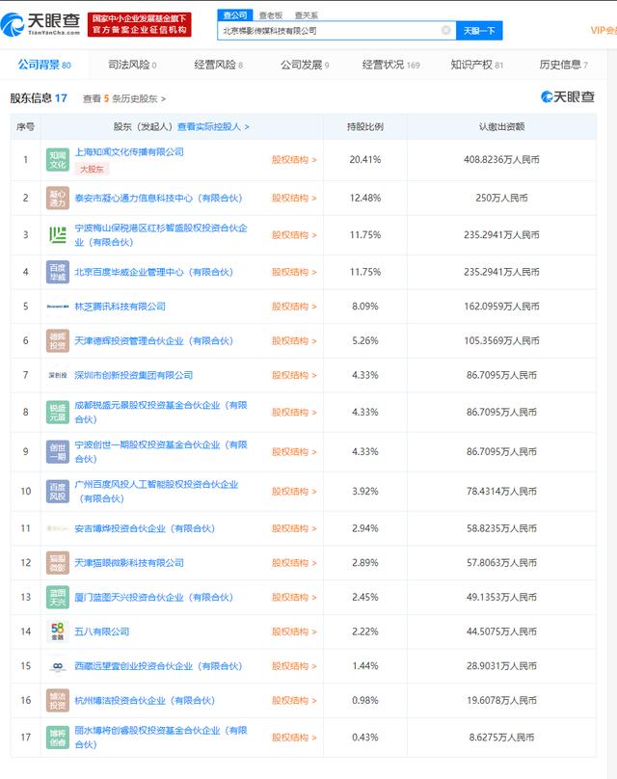This screenshot has height=779, width=617.
Task: Click the 安吉博烨投资 logo icon
Action: (x=58, y=528)
